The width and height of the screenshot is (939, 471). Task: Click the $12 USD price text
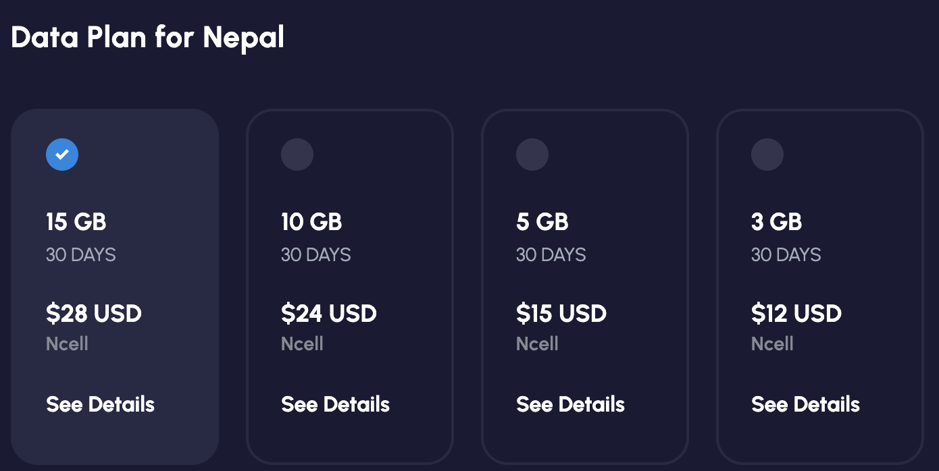(x=796, y=314)
